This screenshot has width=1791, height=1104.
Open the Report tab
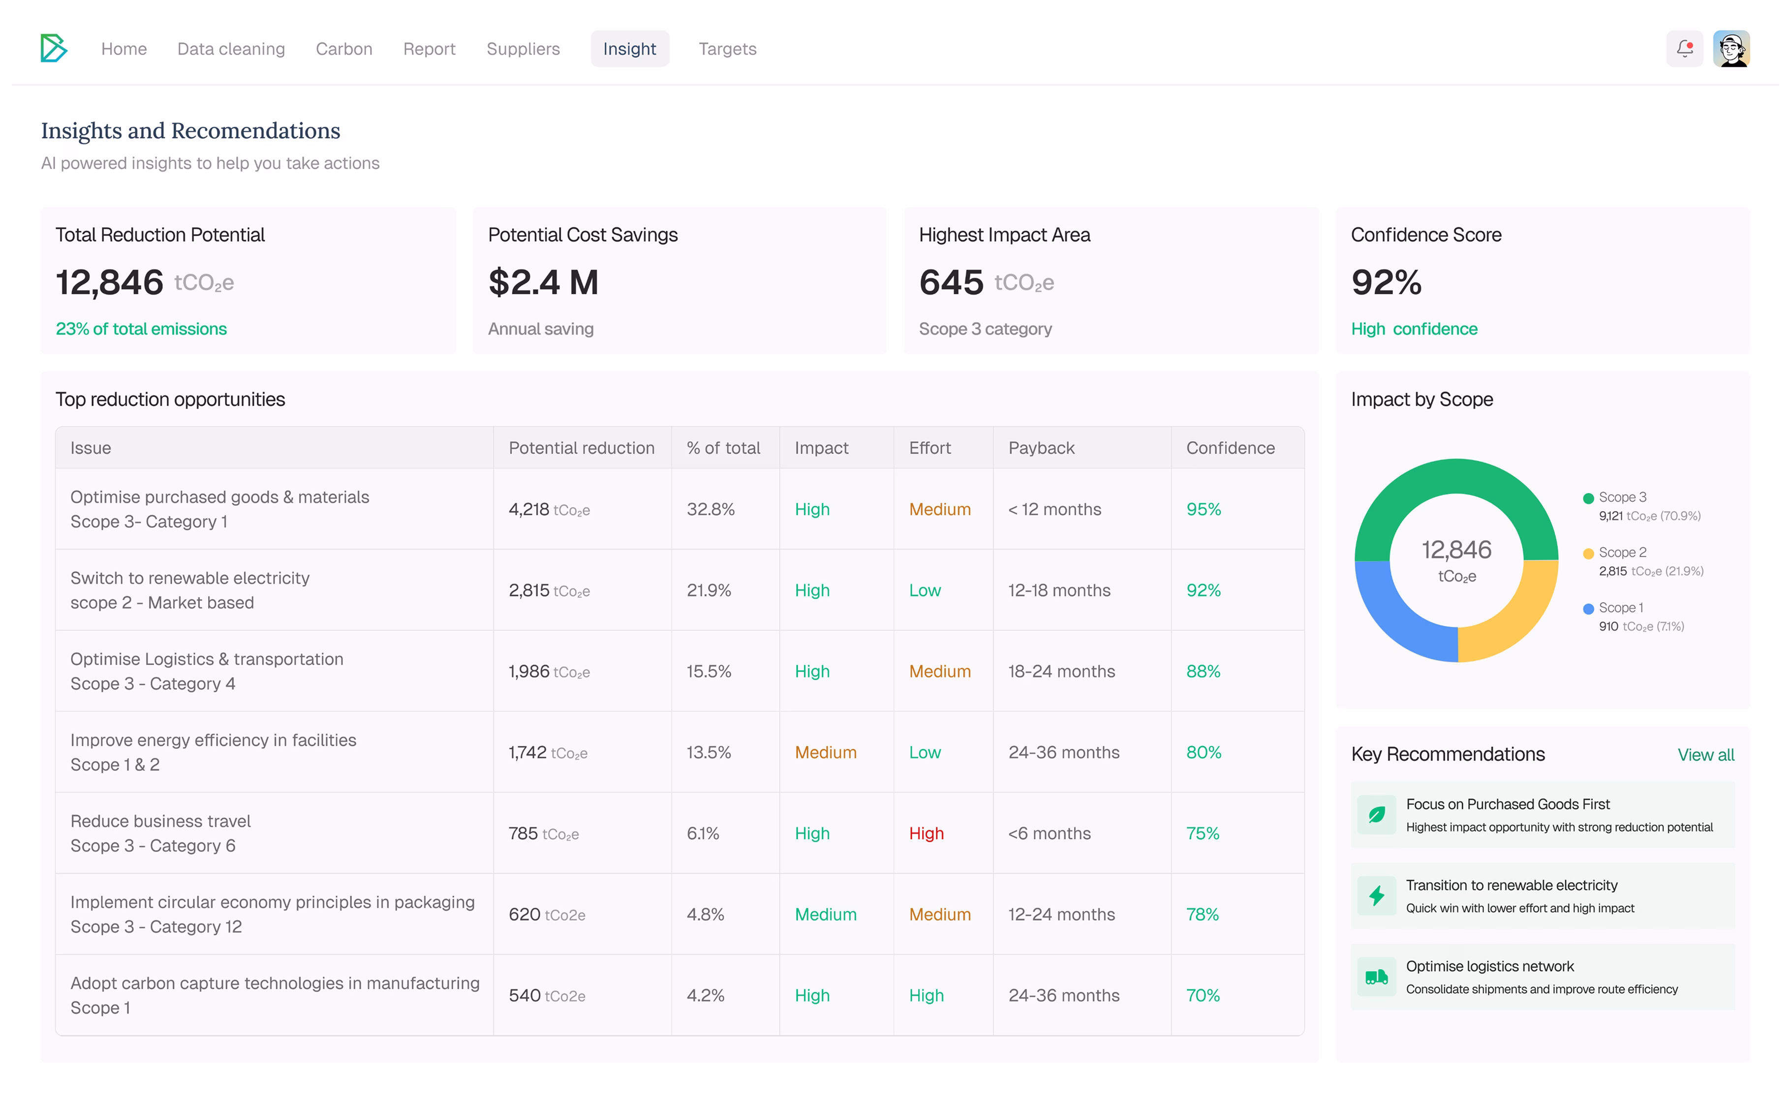click(429, 49)
